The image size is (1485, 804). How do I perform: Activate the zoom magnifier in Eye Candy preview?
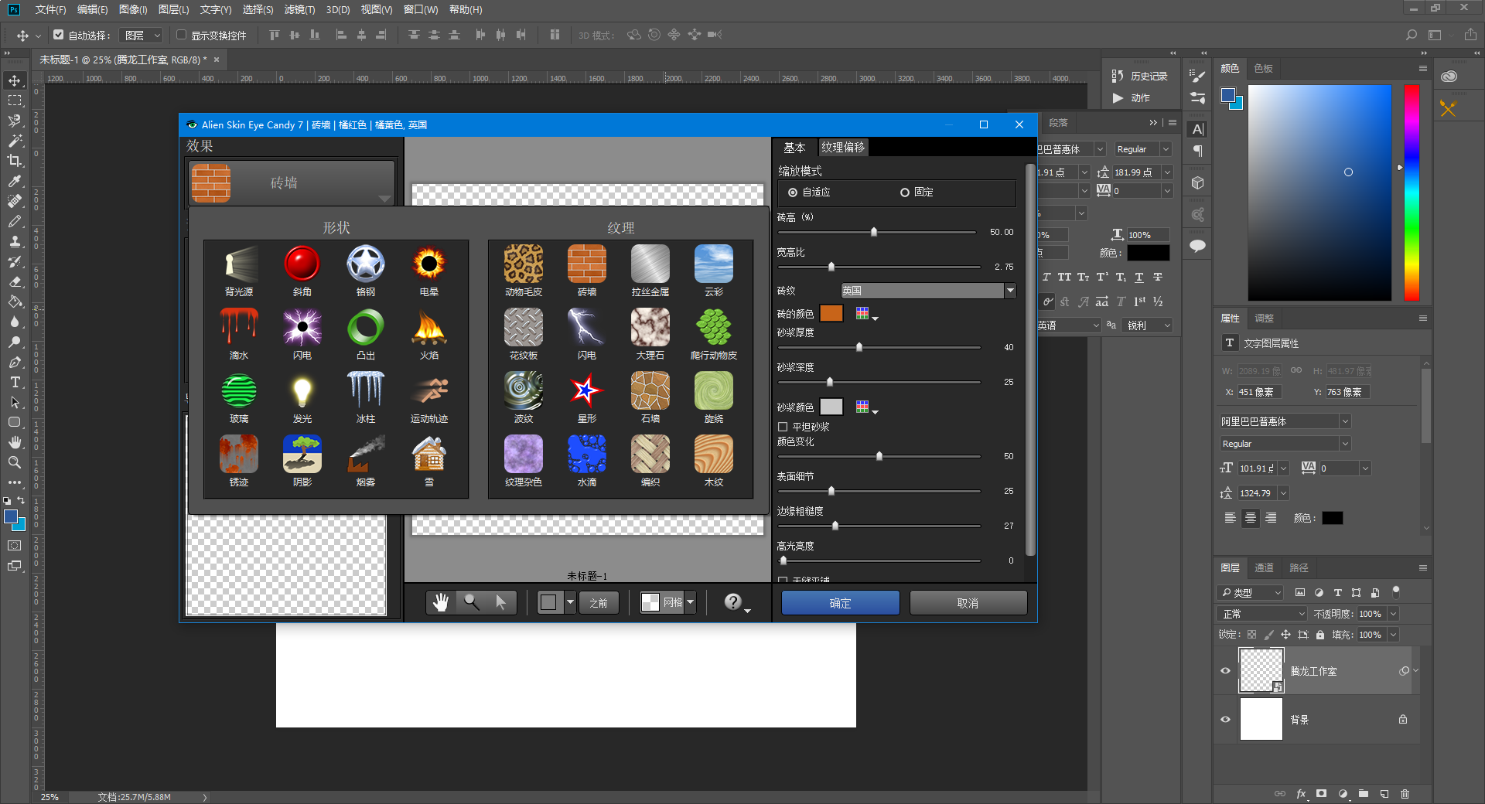pos(471,602)
